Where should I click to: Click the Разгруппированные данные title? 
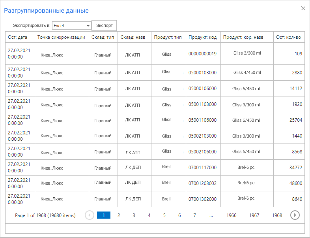click(46, 11)
